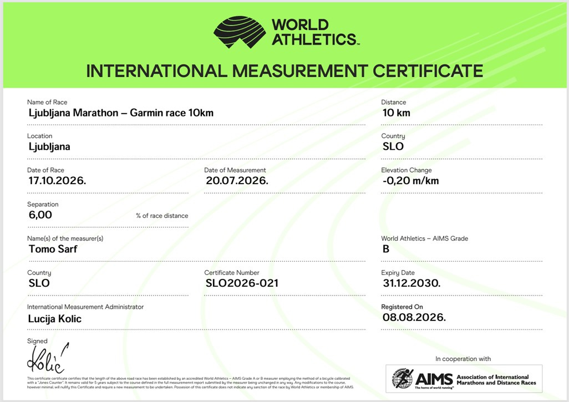Viewport: 569px width, 402px height.
Task: Click the Kolic handwritten signature
Action: click(48, 358)
